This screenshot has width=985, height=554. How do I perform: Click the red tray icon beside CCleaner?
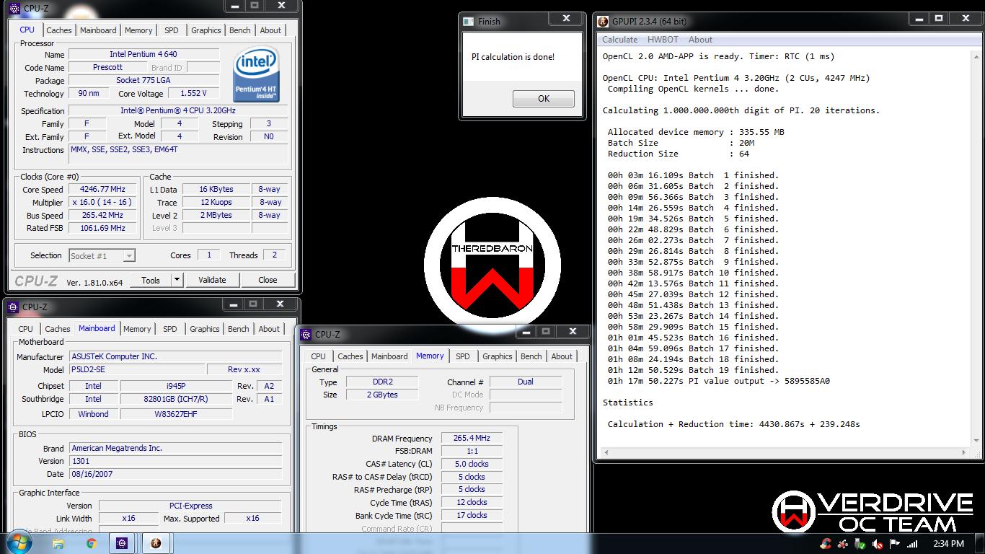(843, 544)
